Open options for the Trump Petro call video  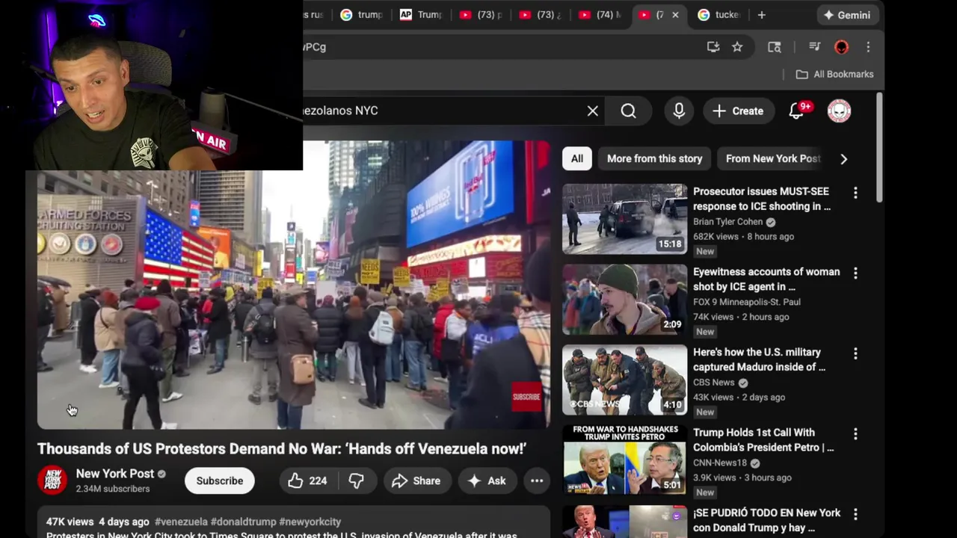pyautogui.click(x=855, y=434)
